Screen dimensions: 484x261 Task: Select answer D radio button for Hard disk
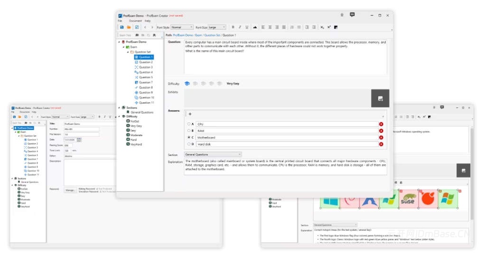click(x=189, y=144)
